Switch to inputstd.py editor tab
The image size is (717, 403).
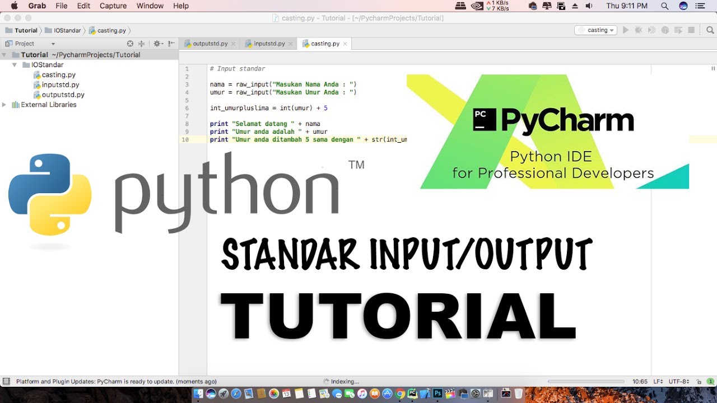[269, 44]
